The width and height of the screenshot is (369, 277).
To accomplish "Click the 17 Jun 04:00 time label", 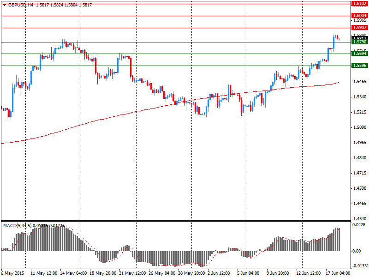I will pos(339,273).
